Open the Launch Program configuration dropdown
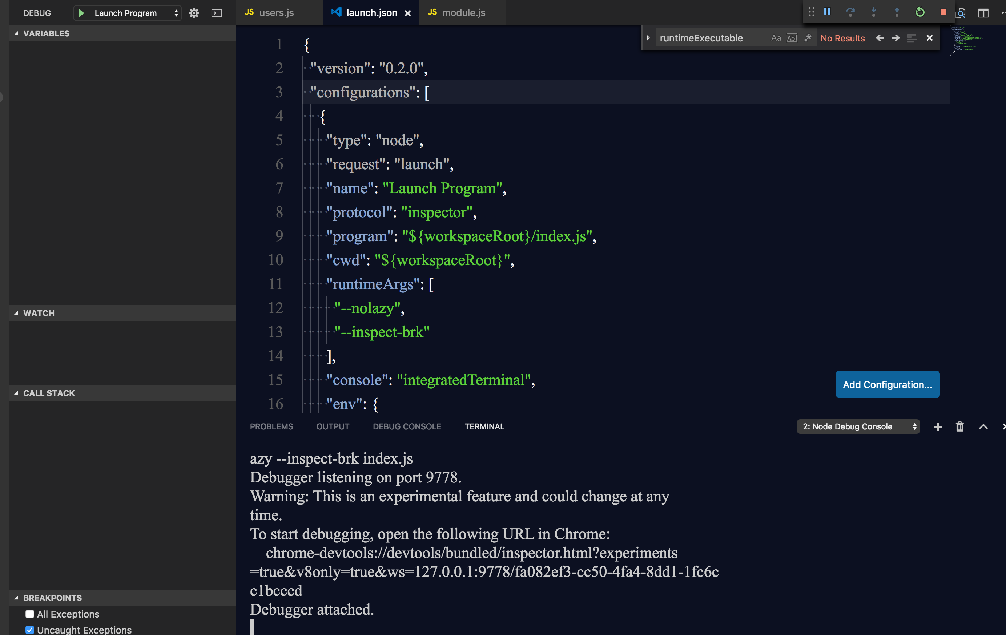 (136, 13)
